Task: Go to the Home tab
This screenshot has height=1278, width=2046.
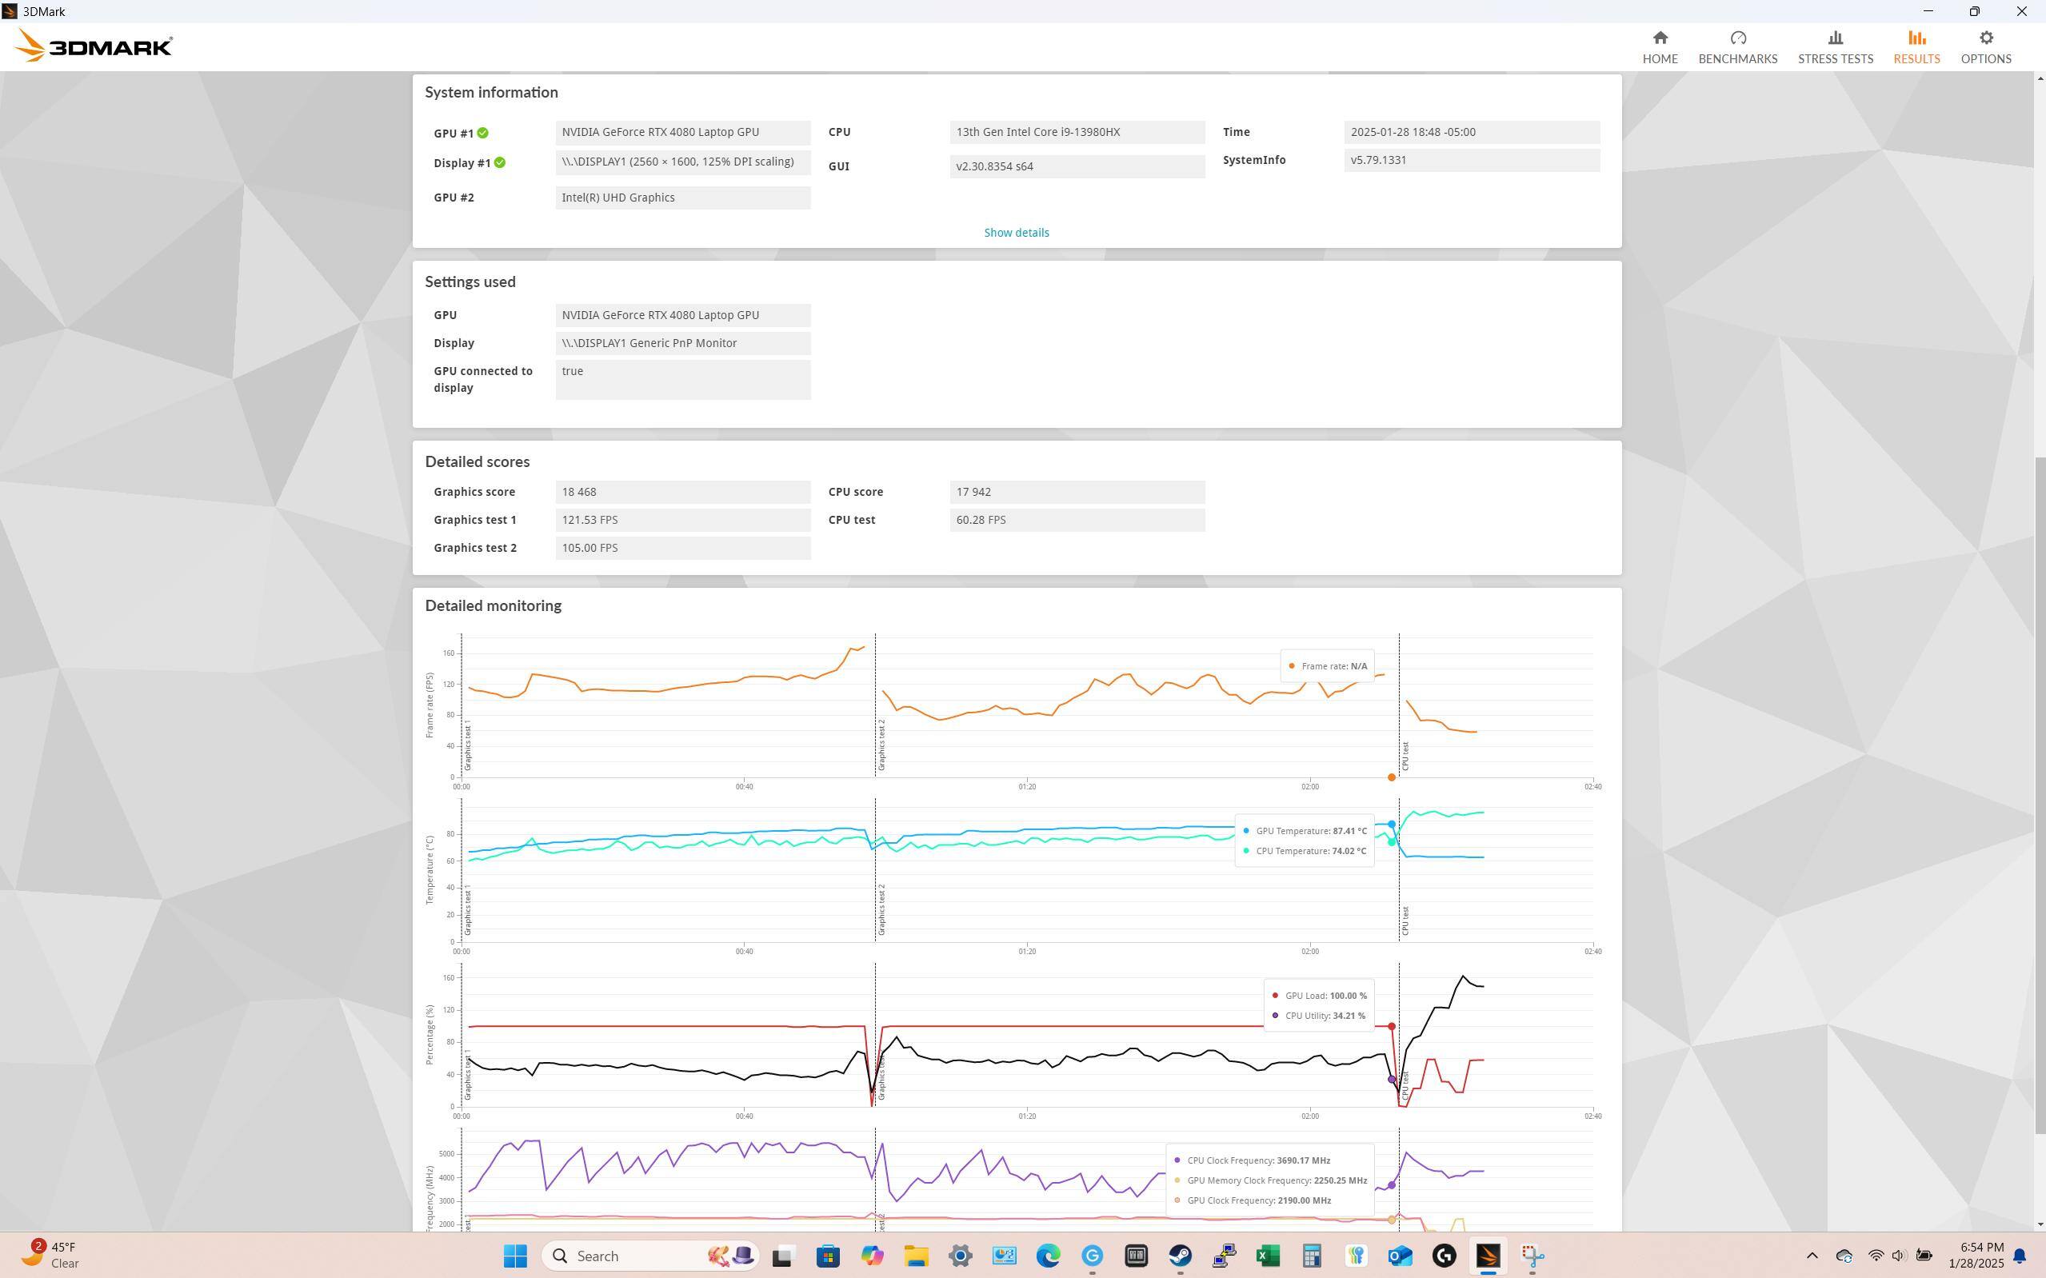Action: click(x=1659, y=47)
